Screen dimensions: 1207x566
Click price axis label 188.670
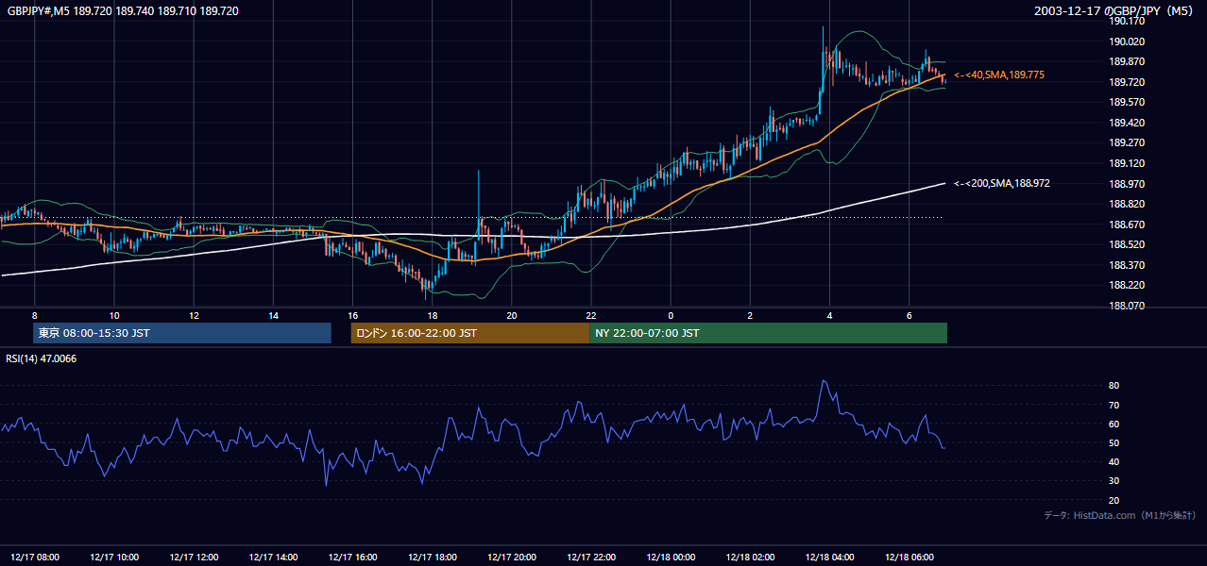pos(1126,225)
